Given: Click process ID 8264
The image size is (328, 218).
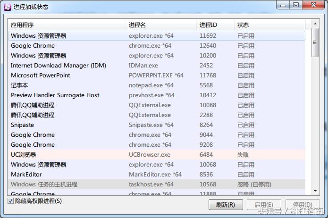Looking at the screenshot, I should 206,125.
